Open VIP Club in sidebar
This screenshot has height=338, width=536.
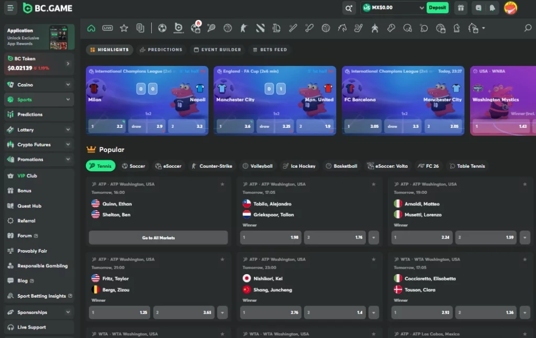tap(39, 176)
